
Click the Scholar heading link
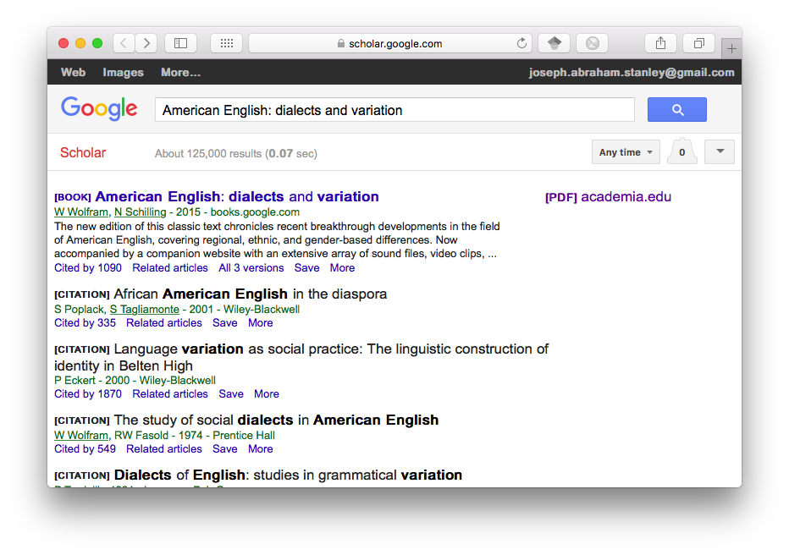[x=83, y=152]
